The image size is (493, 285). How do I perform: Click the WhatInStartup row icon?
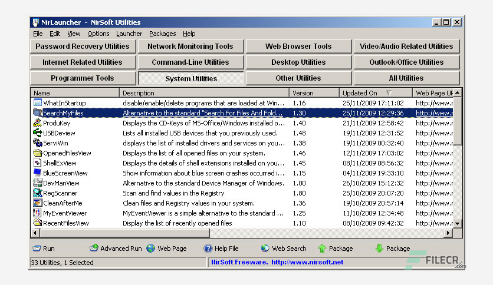pyautogui.click(x=37, y=102)
